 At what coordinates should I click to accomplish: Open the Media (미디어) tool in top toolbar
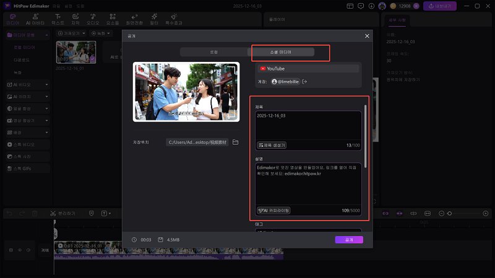tap(12, 20)
